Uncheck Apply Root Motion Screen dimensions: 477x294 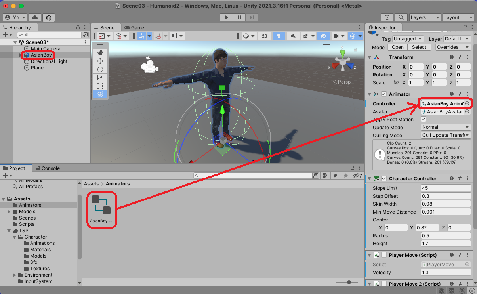click(424, 120)
